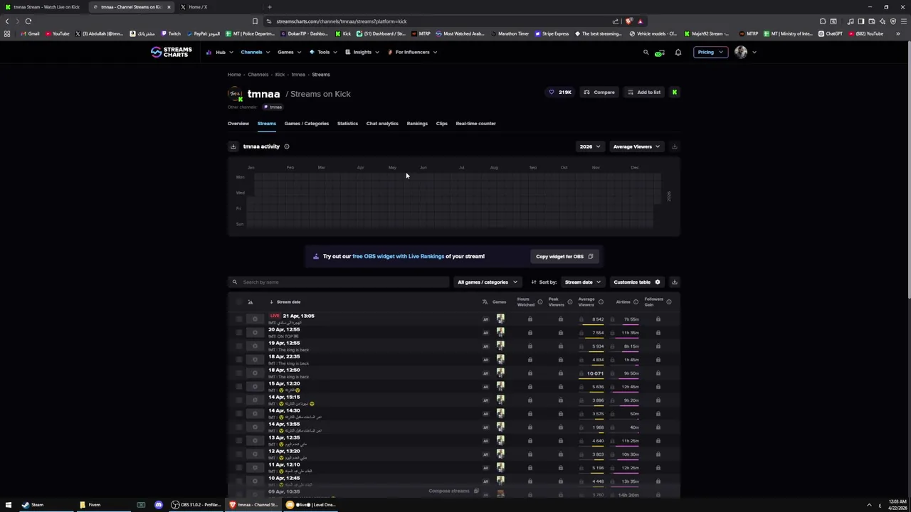The width and height of the screenshot is (911, 512).
Task: Click the info icon next to tmnaa activity
Action: [287, 146]
